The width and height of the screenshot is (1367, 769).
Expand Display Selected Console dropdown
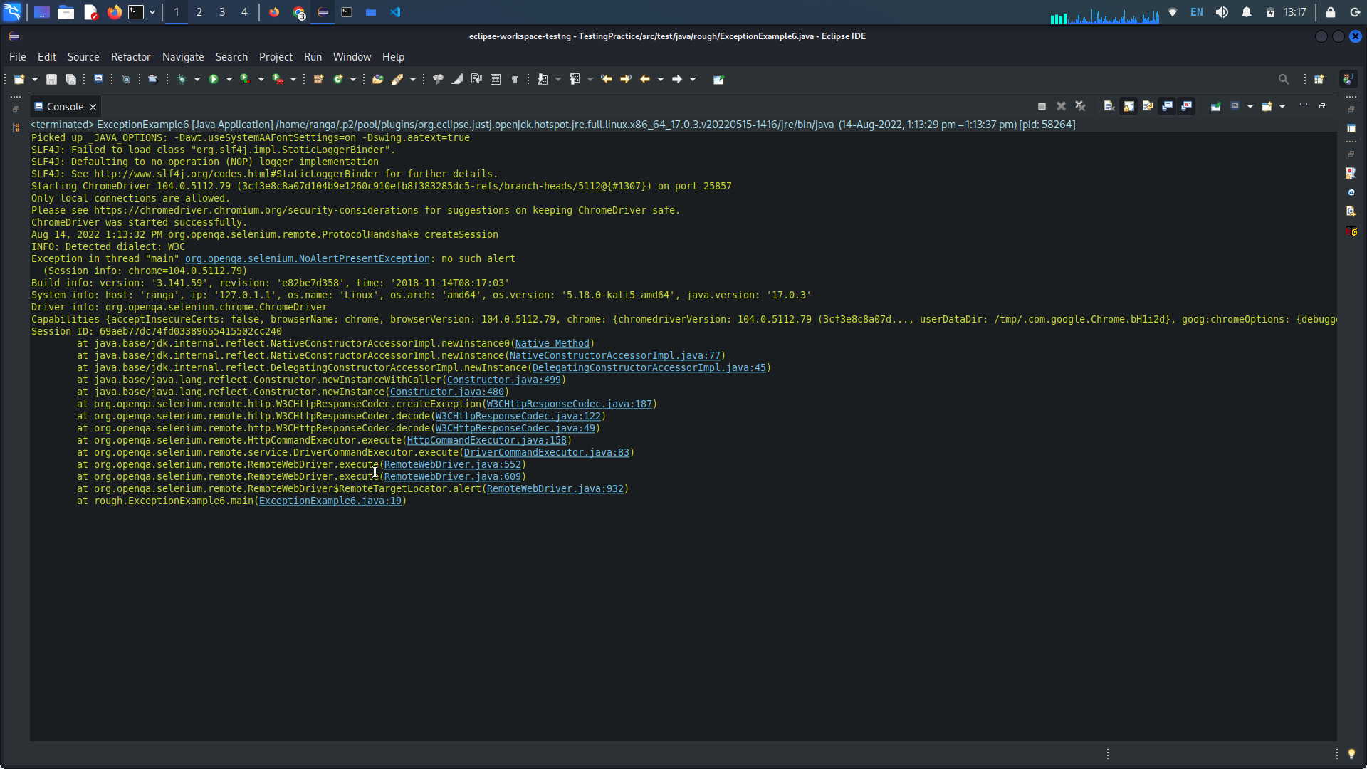pyautogui.click(x=1250, y=106)
